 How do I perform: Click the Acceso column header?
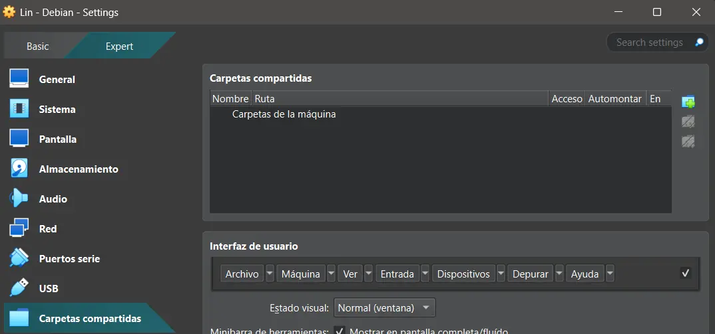coord(567,99)
